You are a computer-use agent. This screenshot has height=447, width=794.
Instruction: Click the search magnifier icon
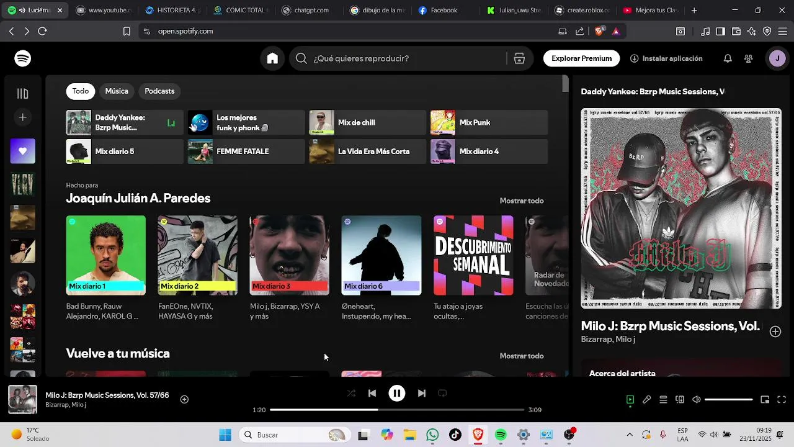pyautogui.click(x=301, y=58)
